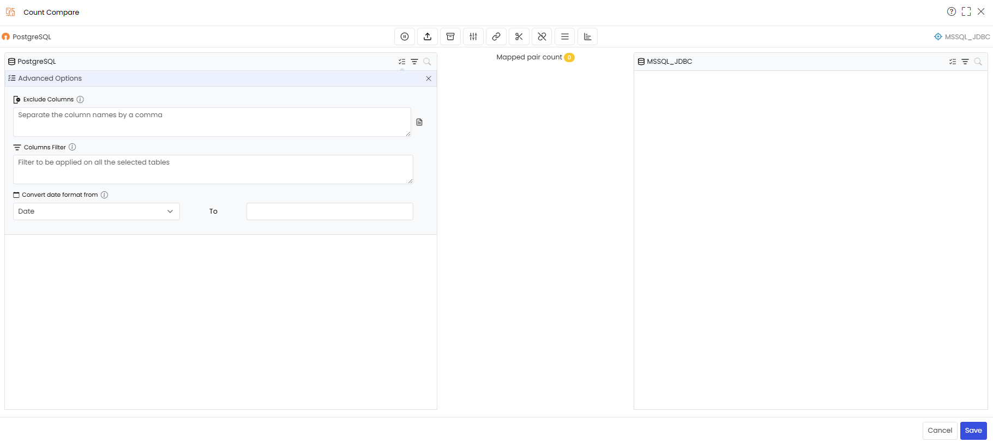Image resolution: width=993 pixels, height=442 pixels.
Task: Click the MSSQL_JDBC panel database title
Action: click(x=670, y=62)
